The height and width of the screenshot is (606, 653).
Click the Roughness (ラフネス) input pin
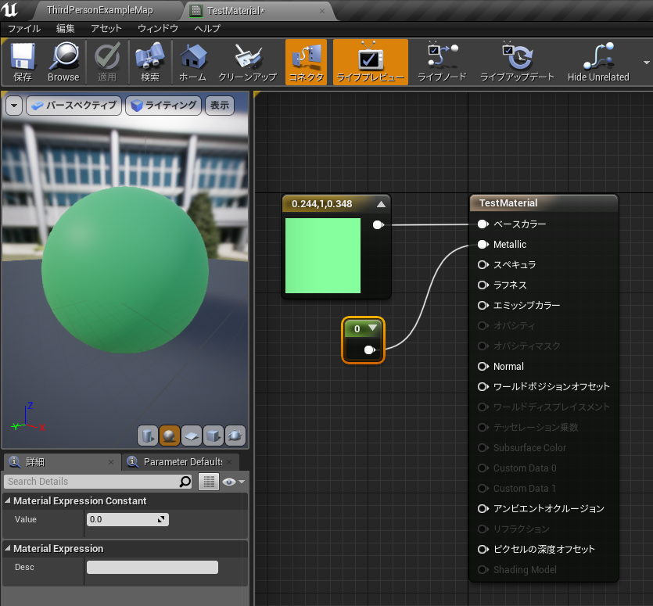coord(483,285)
